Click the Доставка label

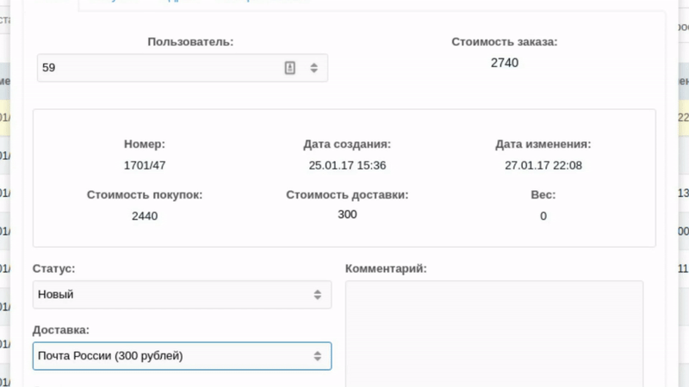(x=61, y=330)
